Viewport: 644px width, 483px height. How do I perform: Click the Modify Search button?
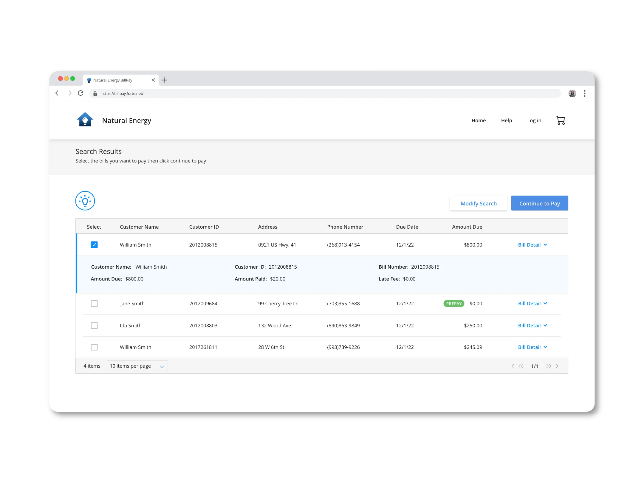pos(479,203)
